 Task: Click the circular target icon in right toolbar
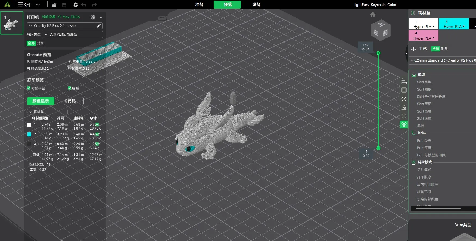[404, 116]
